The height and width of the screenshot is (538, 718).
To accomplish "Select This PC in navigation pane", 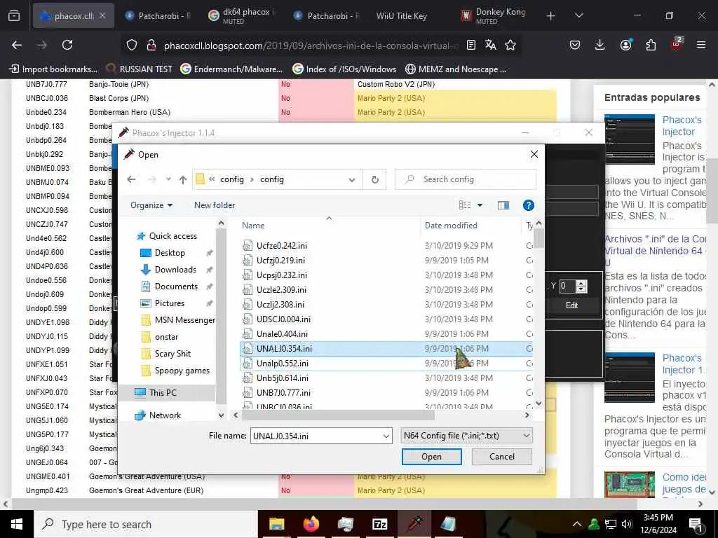I will tap(163, 393).
